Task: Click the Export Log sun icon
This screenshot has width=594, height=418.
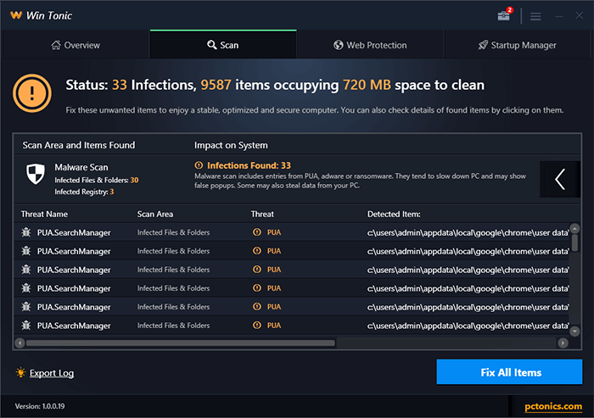Action: 20,373
